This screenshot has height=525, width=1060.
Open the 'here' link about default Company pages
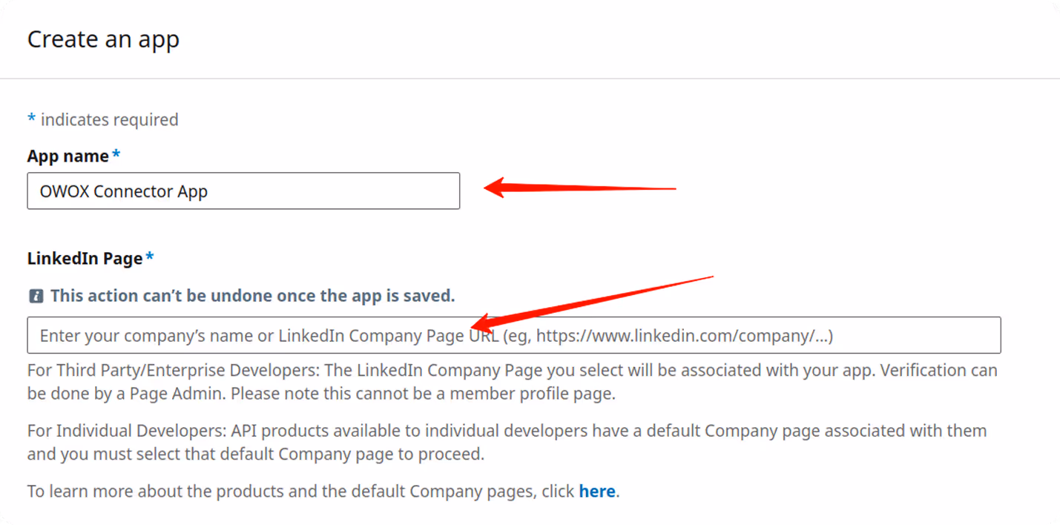point(596,491)
